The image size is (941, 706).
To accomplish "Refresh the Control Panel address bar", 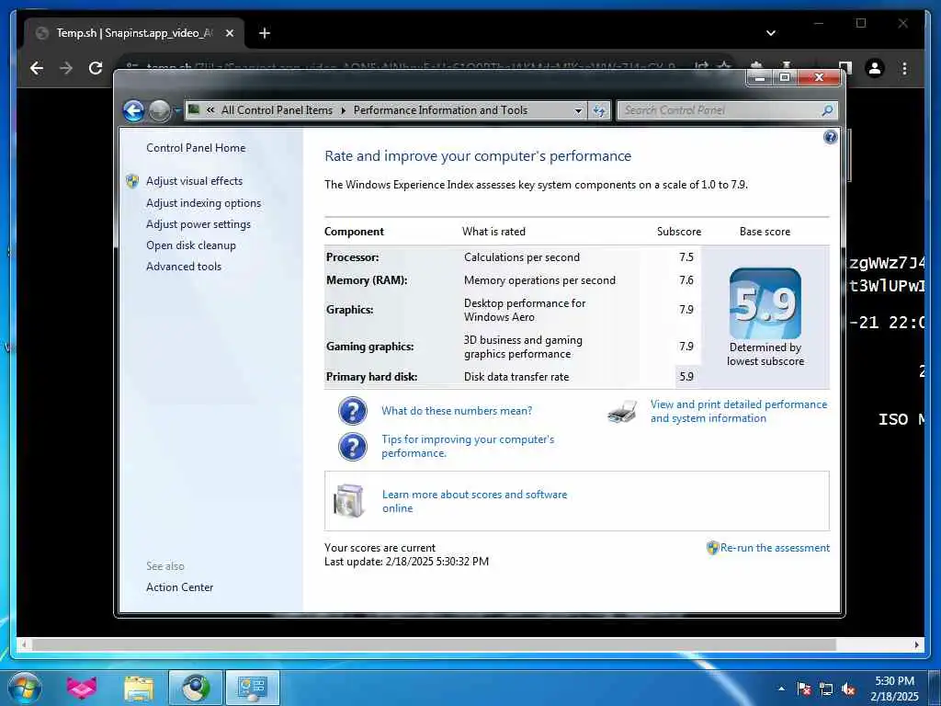I will pyautogui.click(x=599, y=110).
